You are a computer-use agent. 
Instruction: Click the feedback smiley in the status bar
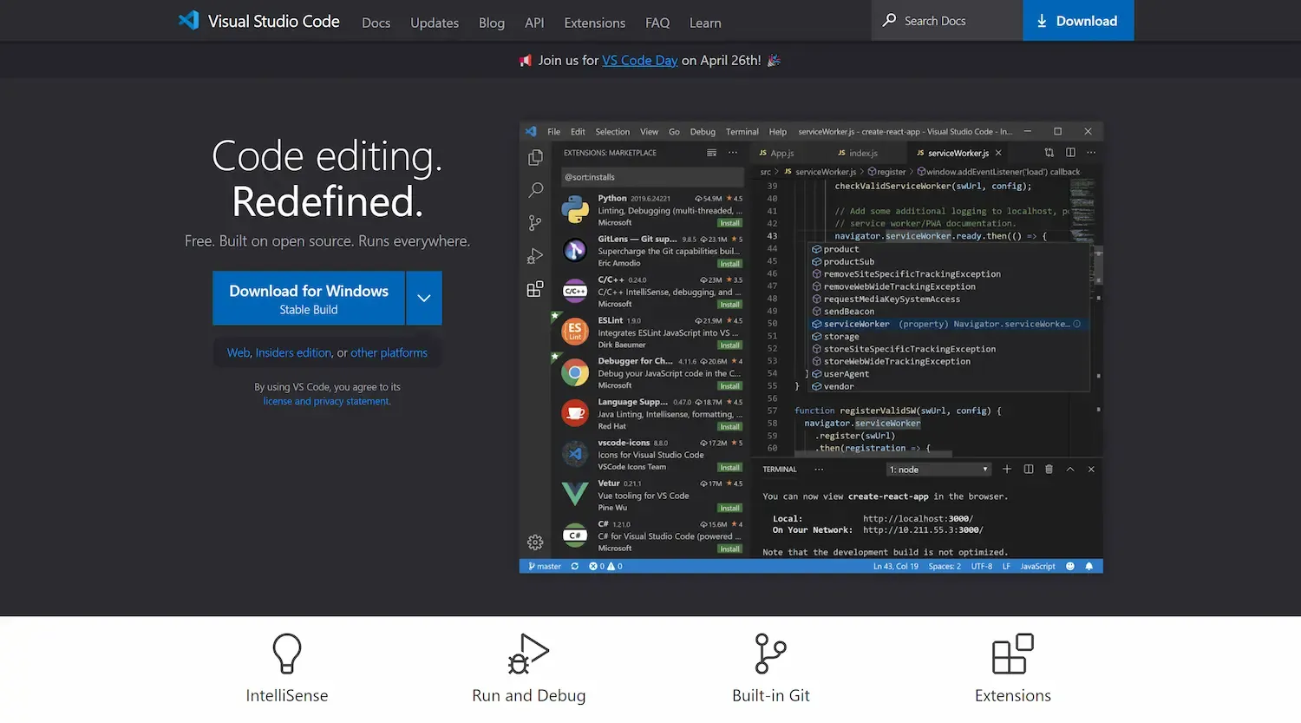click(x=1069, y=566)
